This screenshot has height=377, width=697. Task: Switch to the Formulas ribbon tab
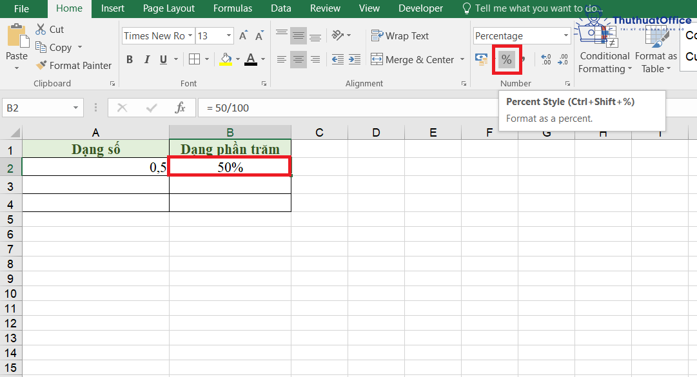click(x=232, y=8)
